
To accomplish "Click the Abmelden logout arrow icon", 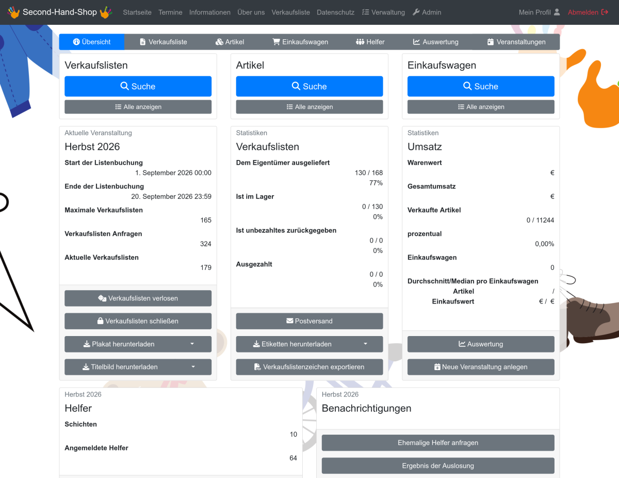I will (605, 12).
